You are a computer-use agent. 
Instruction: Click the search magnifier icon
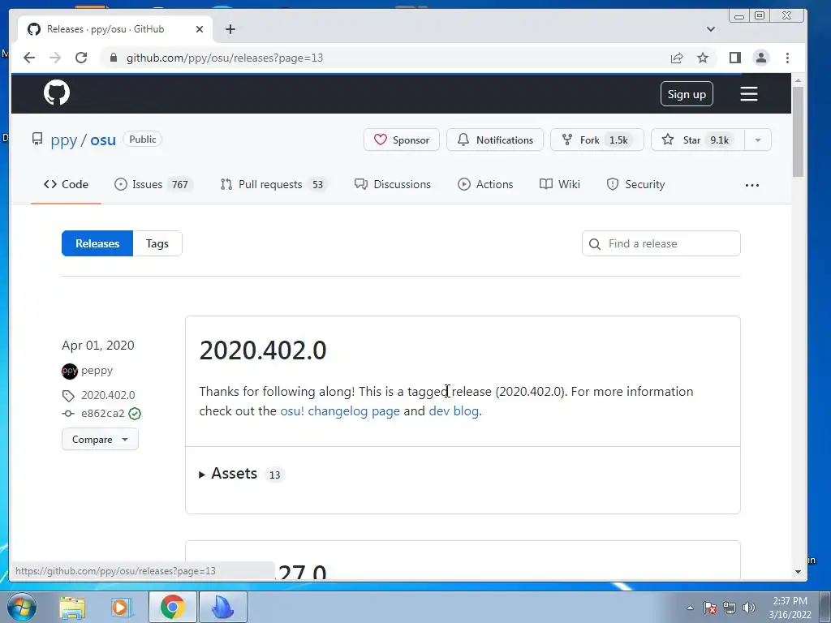tap(595, 243)
